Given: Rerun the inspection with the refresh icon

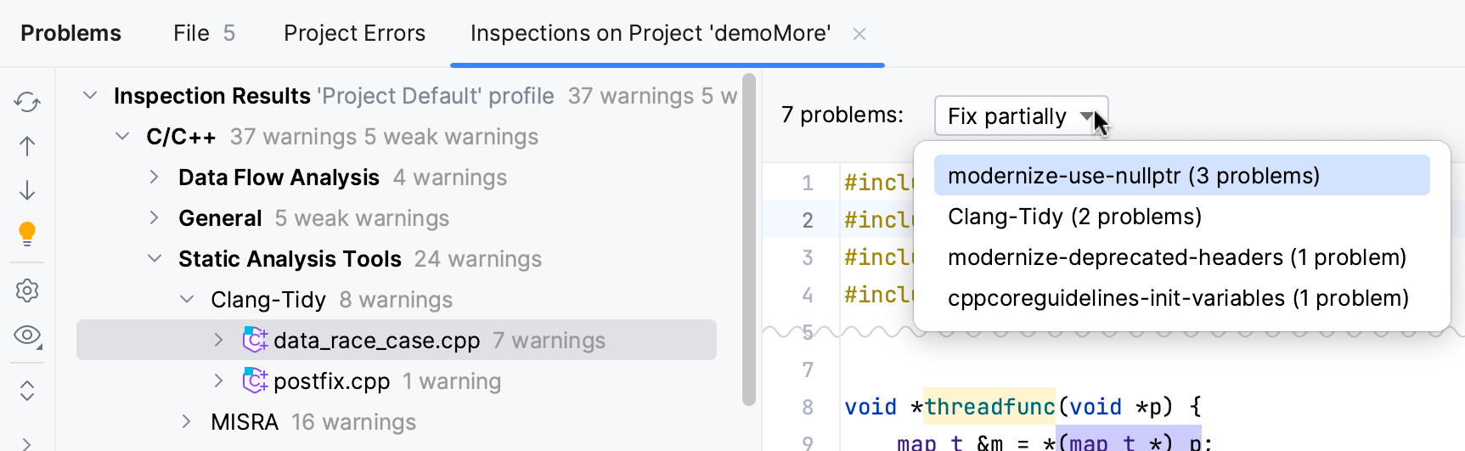Looking at the screenshot, I should coord(27,103).
